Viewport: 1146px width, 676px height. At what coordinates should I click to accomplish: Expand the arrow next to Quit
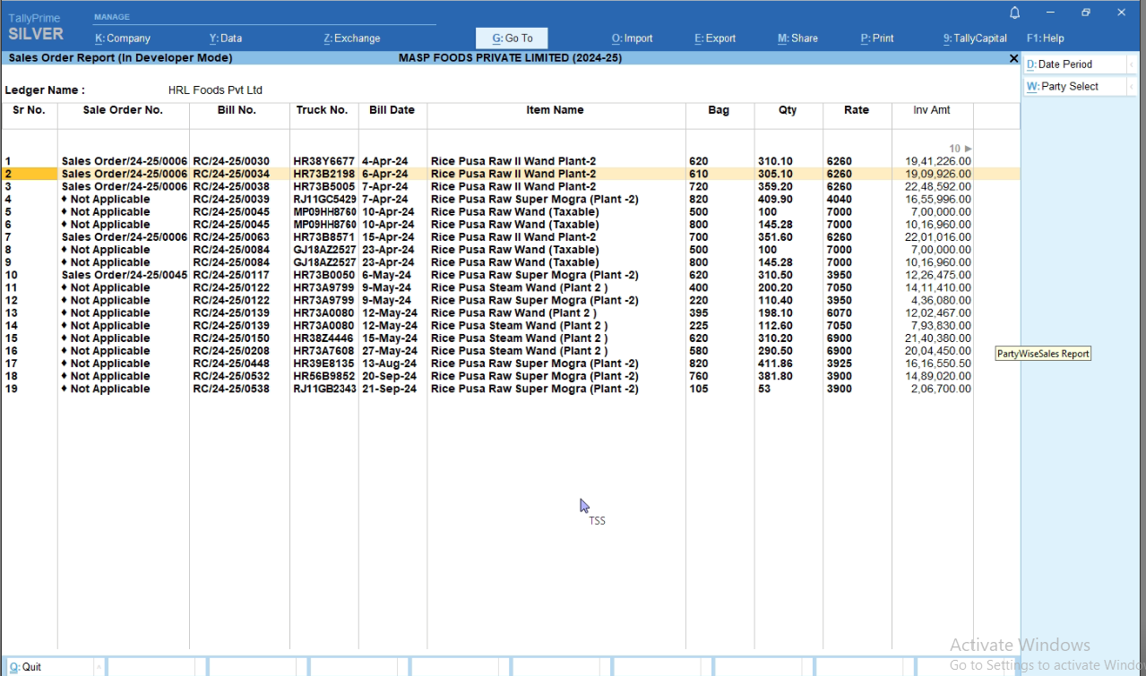[x=98, y=667]
